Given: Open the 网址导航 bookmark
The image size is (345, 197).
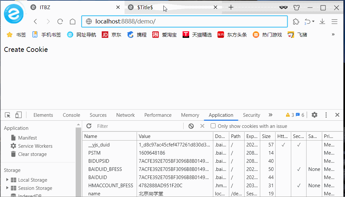Looking at the screenshot, I should click(82, 35).
